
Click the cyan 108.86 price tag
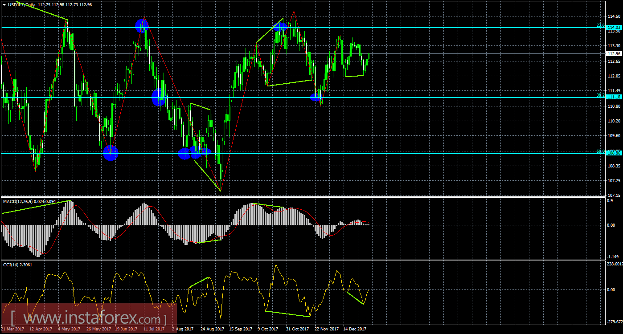[x=614, y=153]
